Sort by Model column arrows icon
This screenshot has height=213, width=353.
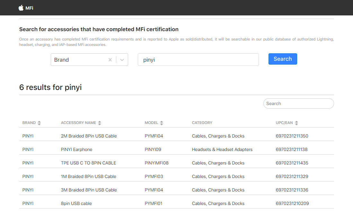tap(162, 123)
